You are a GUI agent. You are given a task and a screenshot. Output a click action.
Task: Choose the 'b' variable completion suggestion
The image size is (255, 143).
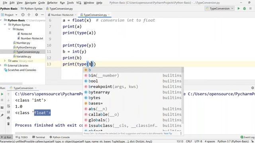132,70
